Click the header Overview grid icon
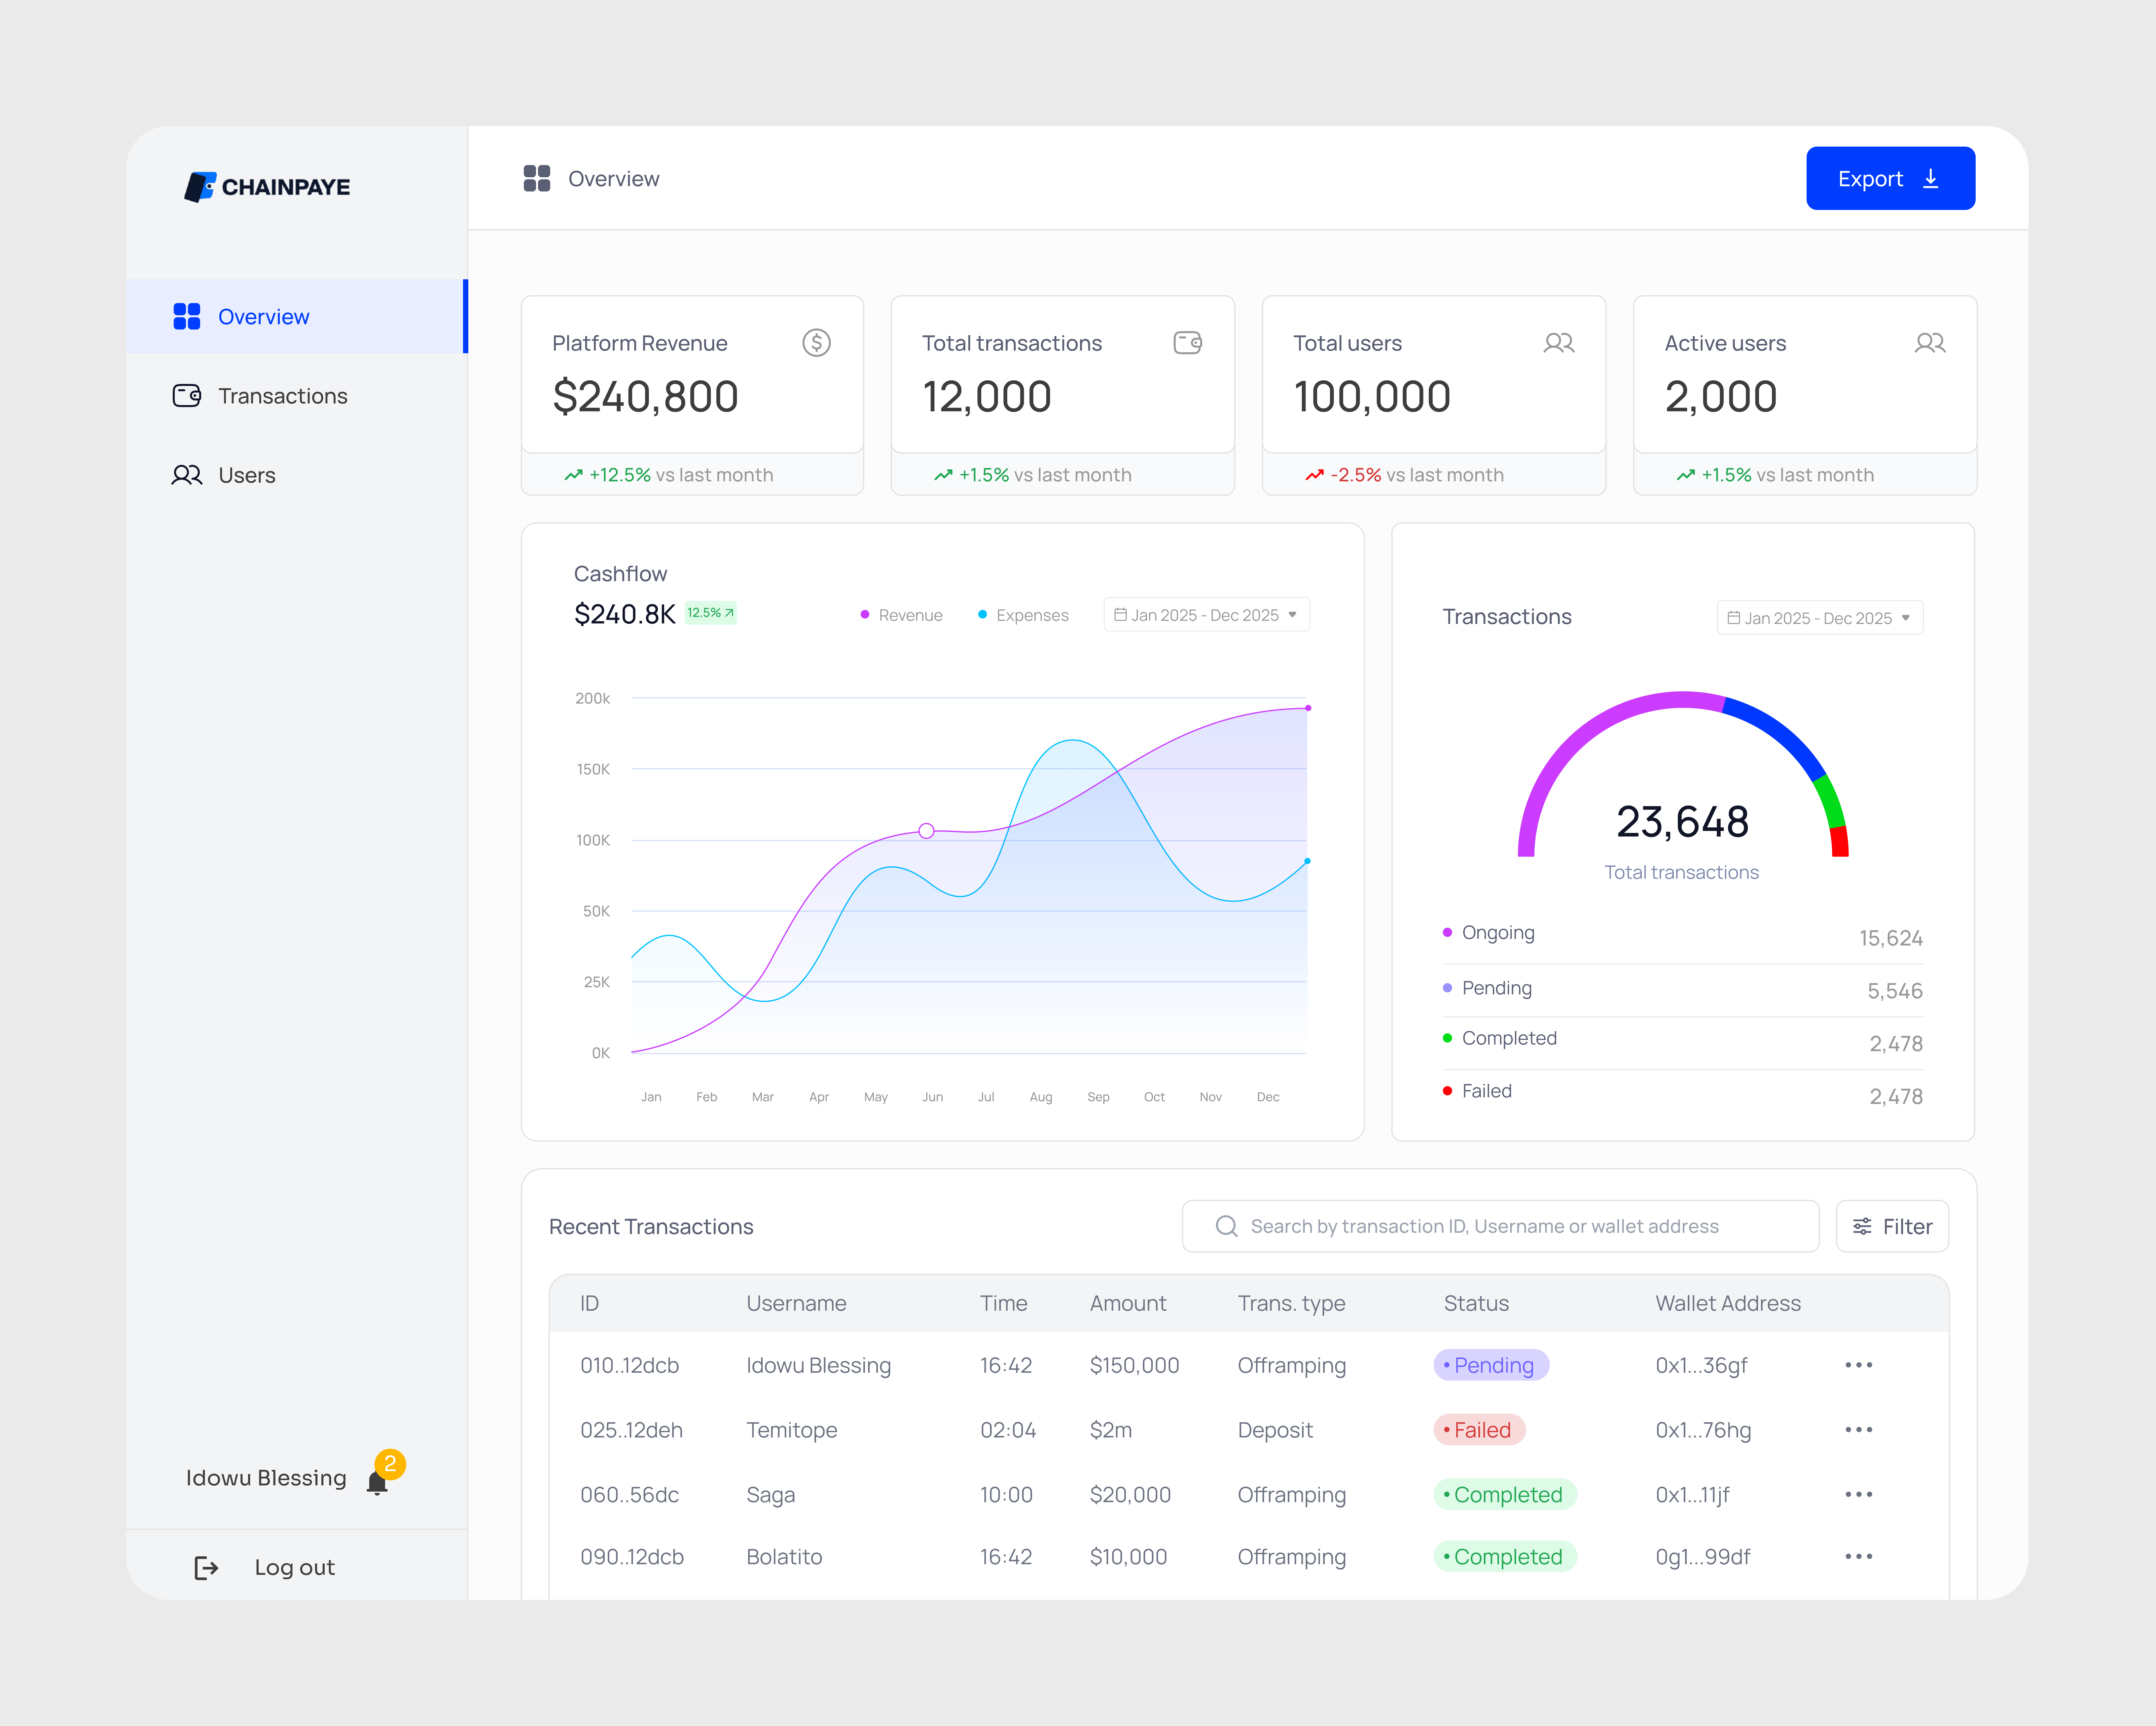Viewport: 2156px width, 1726px height. click(x=537, y=179)
